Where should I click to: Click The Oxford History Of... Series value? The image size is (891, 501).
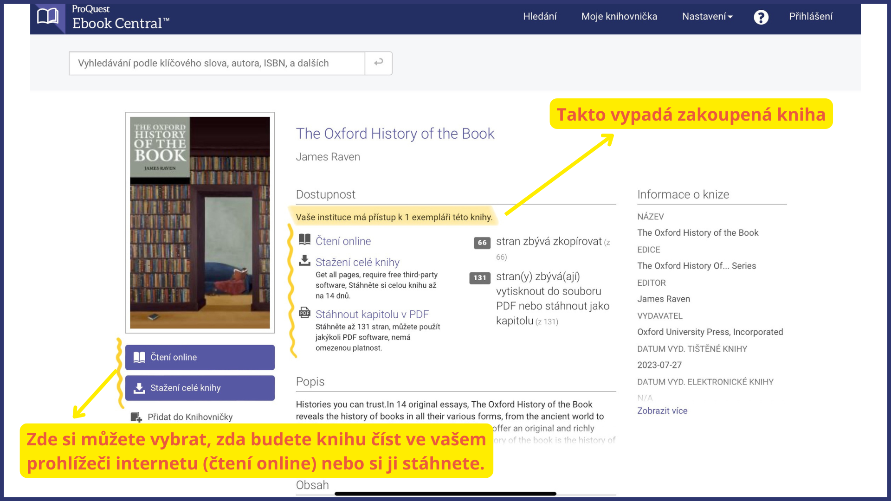pos(697,266)
